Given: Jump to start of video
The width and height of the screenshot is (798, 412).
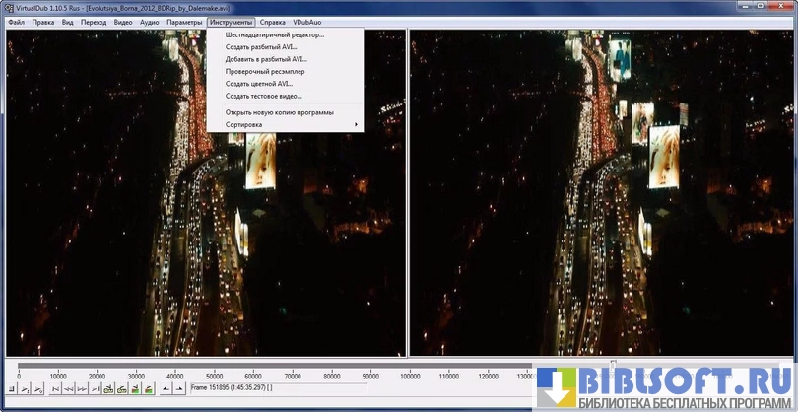Looking at the screenshot, I should (x=54, y=389).
